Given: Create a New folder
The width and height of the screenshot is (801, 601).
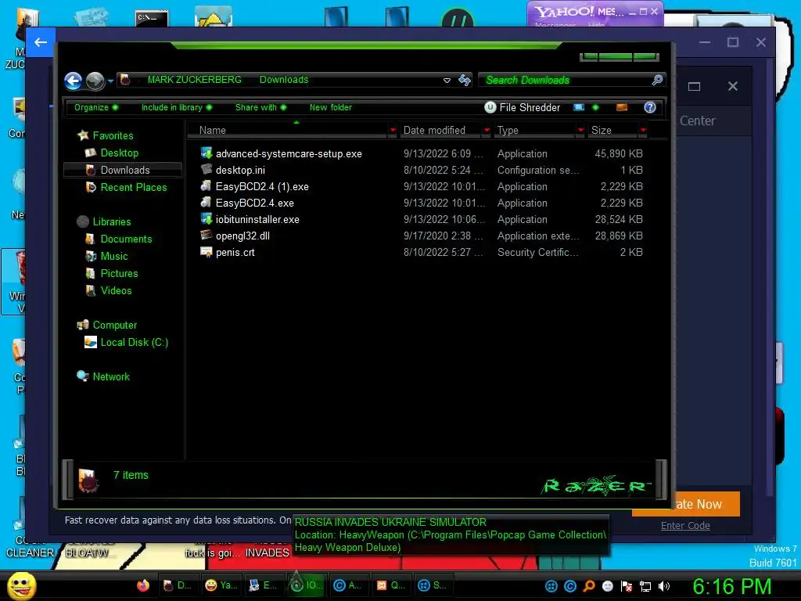Looking at the screenshot, I should (331, 107).
